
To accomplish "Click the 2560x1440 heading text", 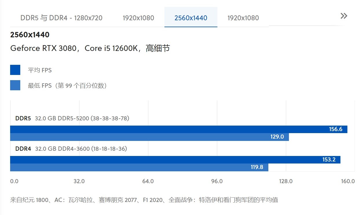I will 30,34.
